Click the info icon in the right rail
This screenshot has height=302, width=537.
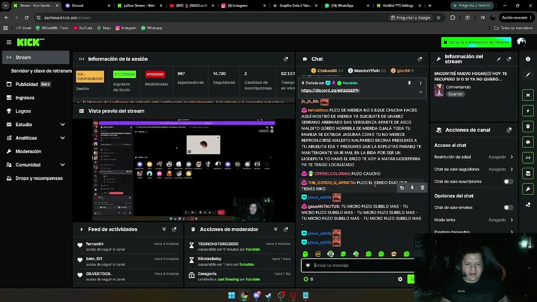pyautogui.click(x=528, y=59)
